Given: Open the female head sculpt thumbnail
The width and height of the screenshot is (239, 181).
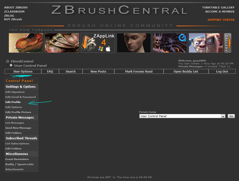Looking at the screenshot, I should [134, 43].
